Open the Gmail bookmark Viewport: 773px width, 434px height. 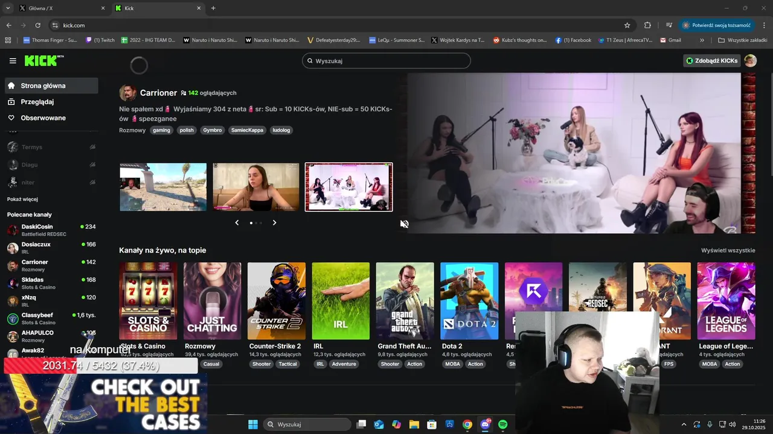tap(670, 40)
